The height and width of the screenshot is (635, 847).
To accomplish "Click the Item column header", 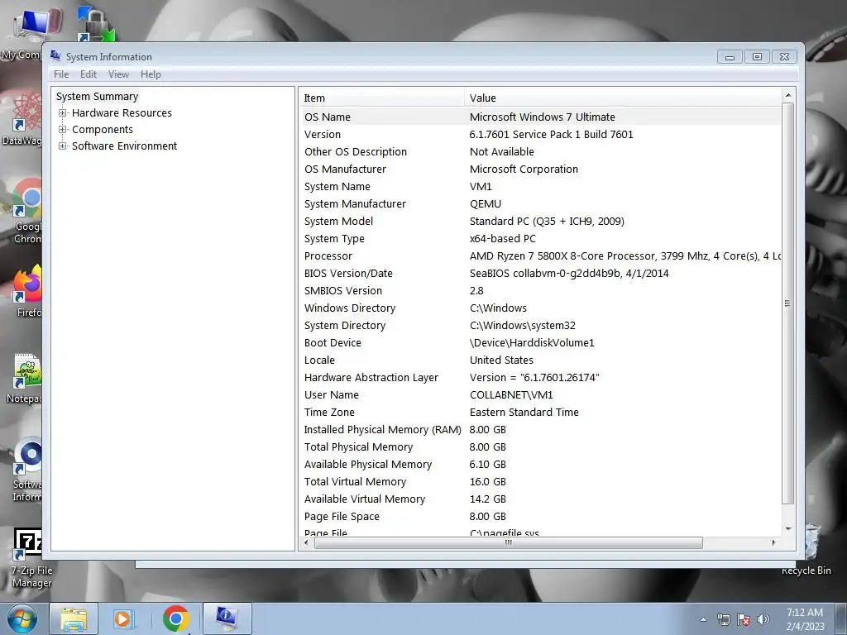I will [x=381, y=98].
